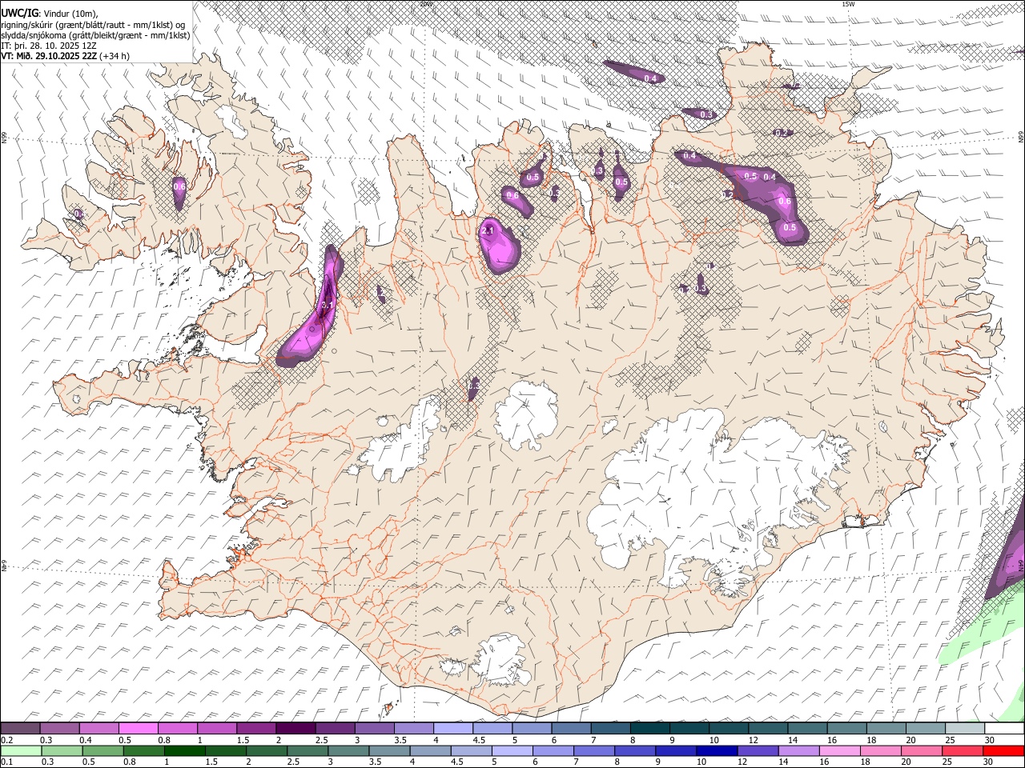
Task: Pick the light pink 16 swatch in rain legend
Action: pyautogui.click(x=840, y=750)
